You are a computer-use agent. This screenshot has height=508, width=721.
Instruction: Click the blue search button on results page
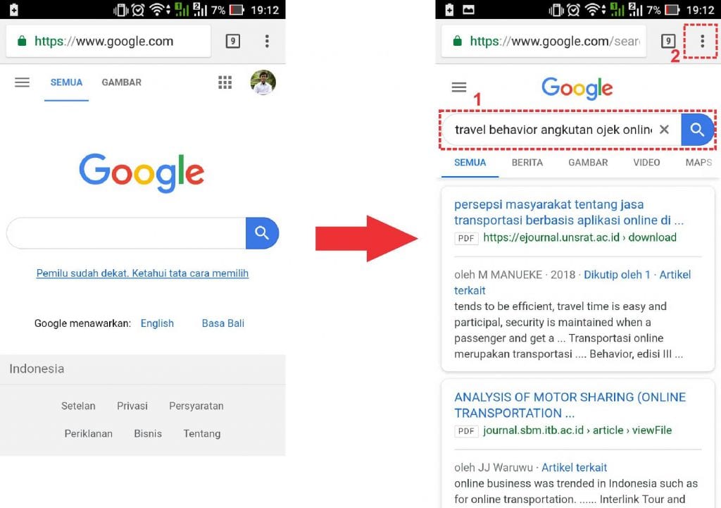click(x=697, y=130)
